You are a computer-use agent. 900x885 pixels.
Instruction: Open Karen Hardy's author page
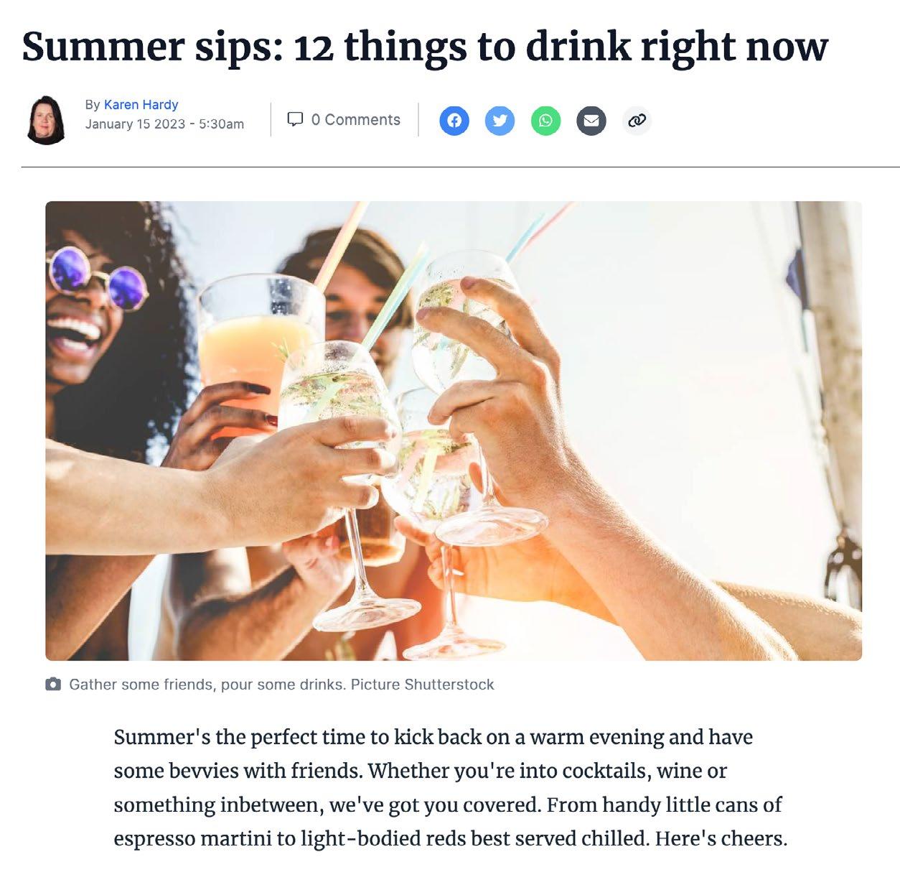tap(141, 104)
